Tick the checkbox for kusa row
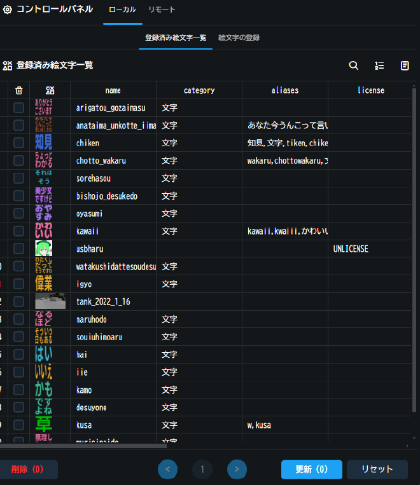This screenshot has width=420, height=485. [x=19, y=425]
